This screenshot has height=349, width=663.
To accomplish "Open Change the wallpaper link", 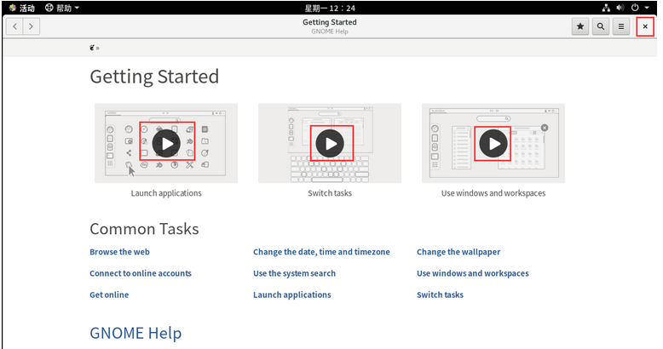I will click(458, 252).
